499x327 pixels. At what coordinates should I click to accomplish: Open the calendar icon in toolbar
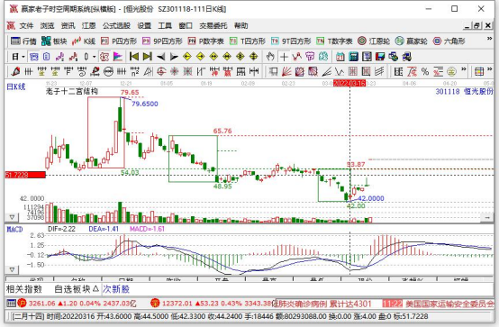[x=340, y=57]
